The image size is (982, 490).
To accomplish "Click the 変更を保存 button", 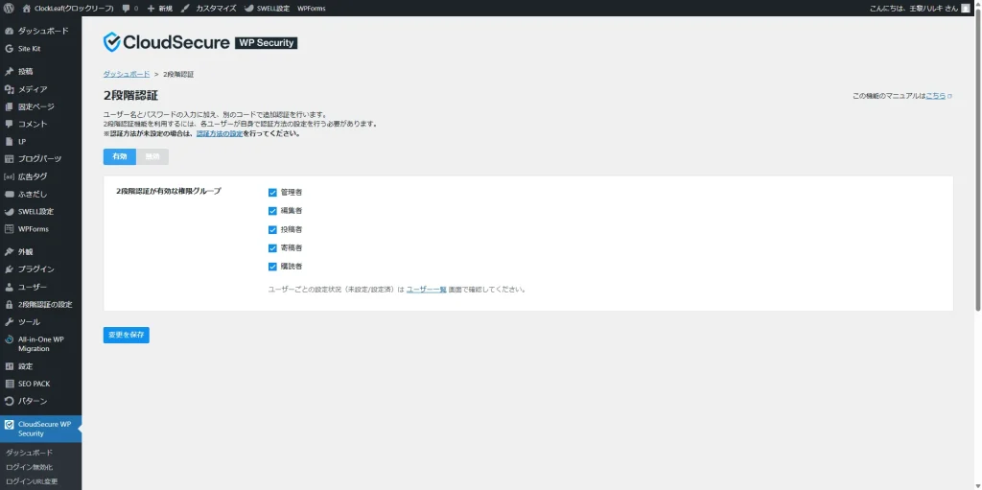I will (x=127, y=335).
